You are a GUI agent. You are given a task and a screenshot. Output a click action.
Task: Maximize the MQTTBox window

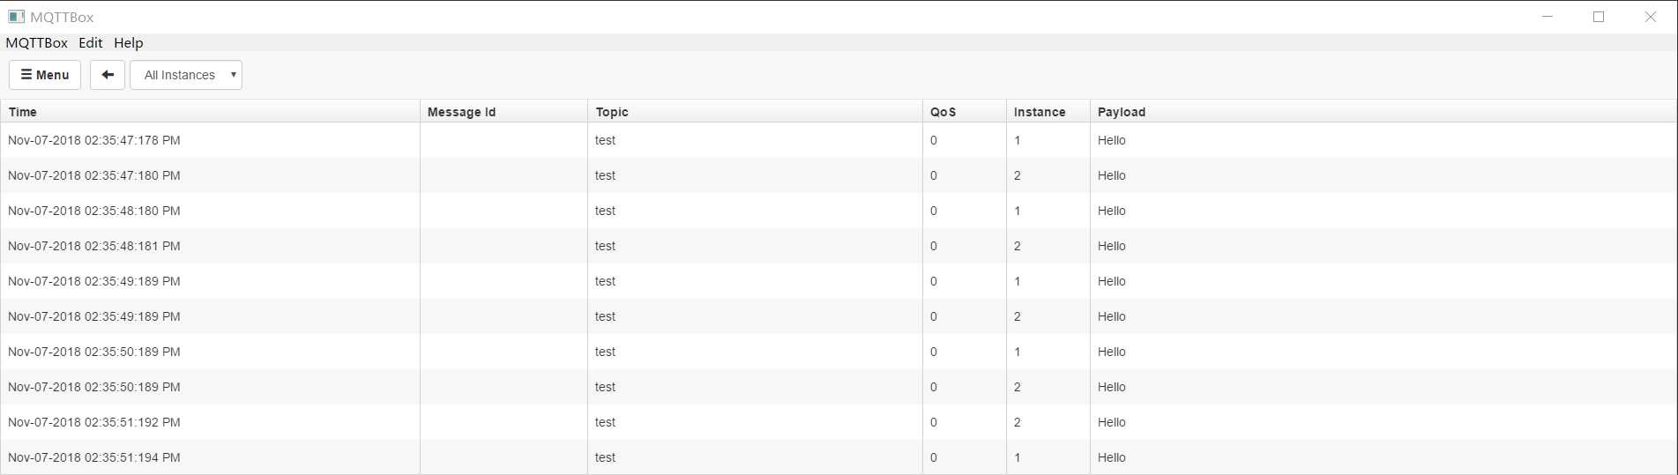click(1599, 17)
